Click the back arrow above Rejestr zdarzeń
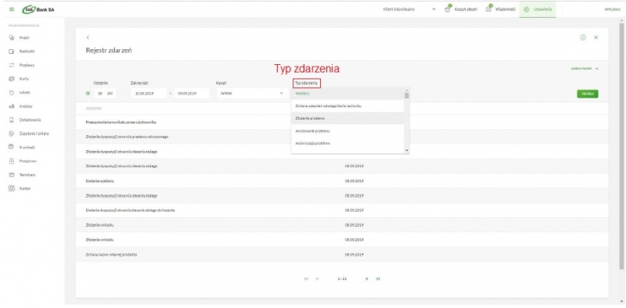Image resolution: width=626 pixels, height=308 pixels. coord(88,38)
